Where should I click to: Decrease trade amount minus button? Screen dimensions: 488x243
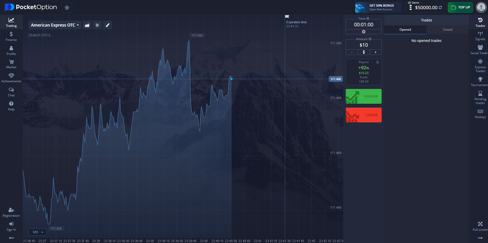click(x=352, y=52)
